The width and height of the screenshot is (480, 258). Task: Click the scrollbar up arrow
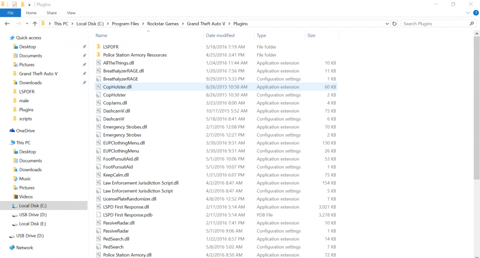tap(477, 33)
